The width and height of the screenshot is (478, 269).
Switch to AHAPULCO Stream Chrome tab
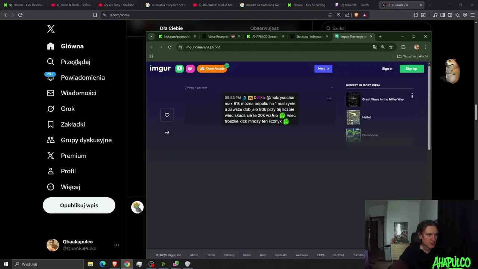tap(265, 37)
